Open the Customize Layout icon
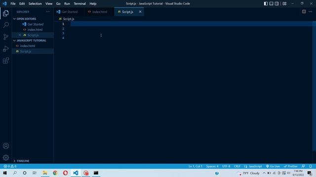The image size is (316, 177). (x=284, y=3)
